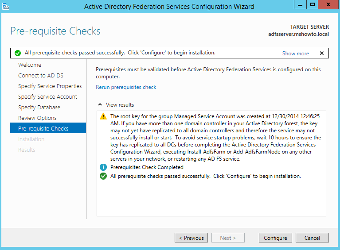The height and width of the screenshot is (250, 340).
Task: Select Specify Service Account step
Action: point(48,97)
